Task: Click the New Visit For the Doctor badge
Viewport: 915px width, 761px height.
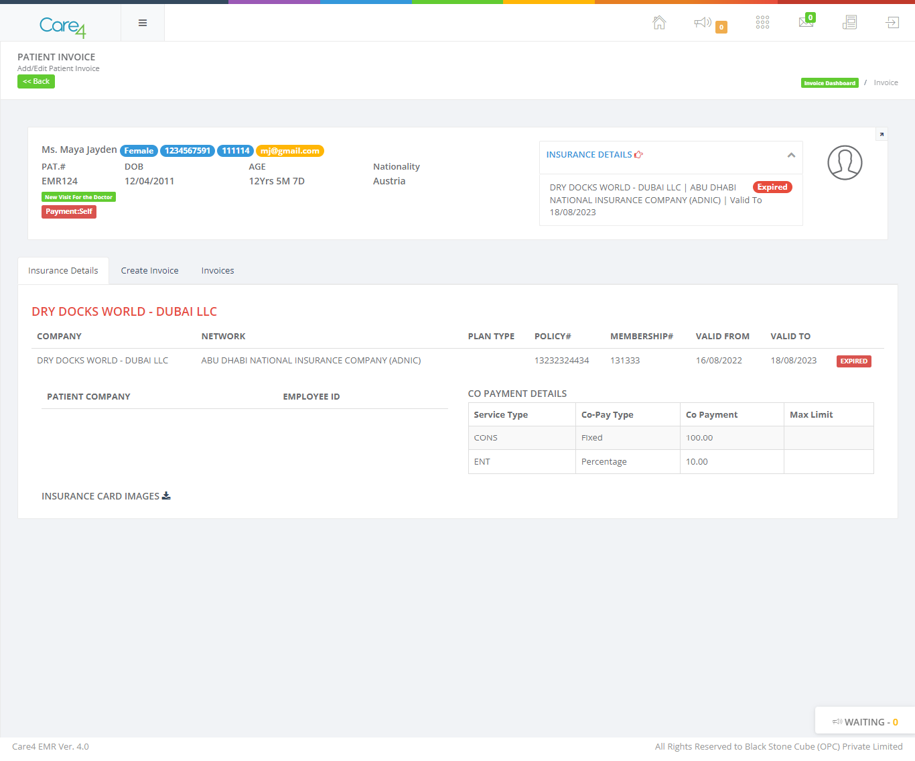Action: 78,197
